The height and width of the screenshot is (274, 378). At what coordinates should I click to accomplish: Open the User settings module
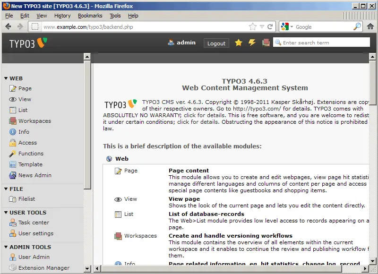click(x=31, y=233)
